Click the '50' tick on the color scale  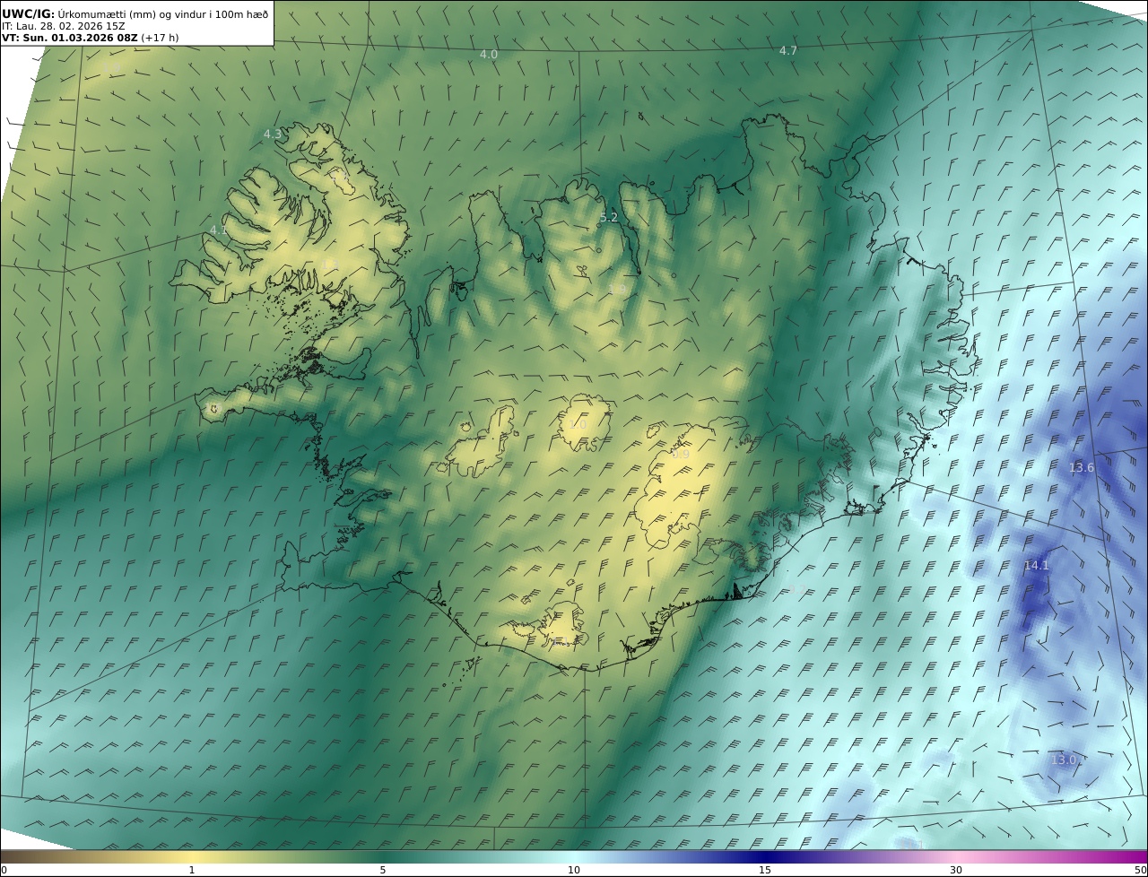(1140, 870)
